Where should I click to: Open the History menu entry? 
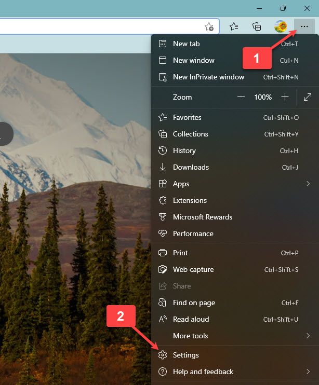184,150
